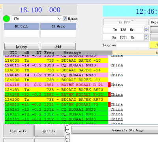Image resolution: width=158 pixels, height=142 pixels.
Task: Click the DX Call input field
Action: coord(22,33)
